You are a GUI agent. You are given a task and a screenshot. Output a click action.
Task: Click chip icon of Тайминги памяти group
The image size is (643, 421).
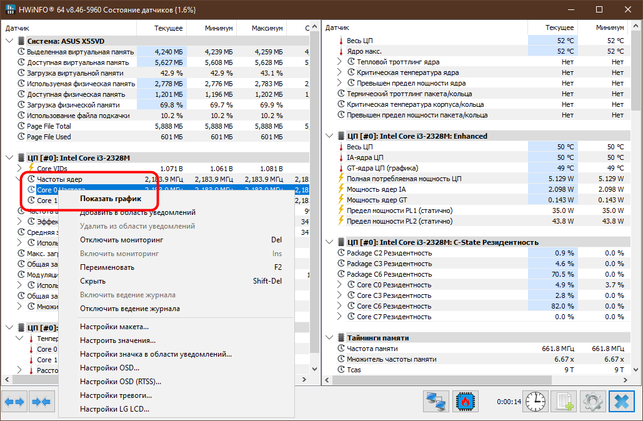[x=341, y=338]
